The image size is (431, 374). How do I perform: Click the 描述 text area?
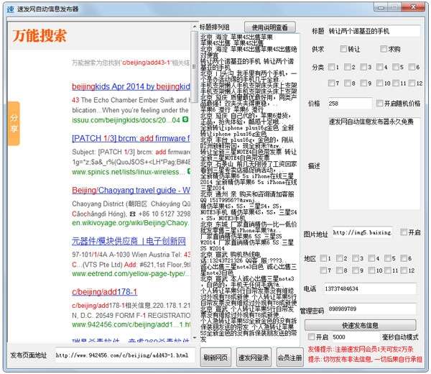tap(374, 163)
